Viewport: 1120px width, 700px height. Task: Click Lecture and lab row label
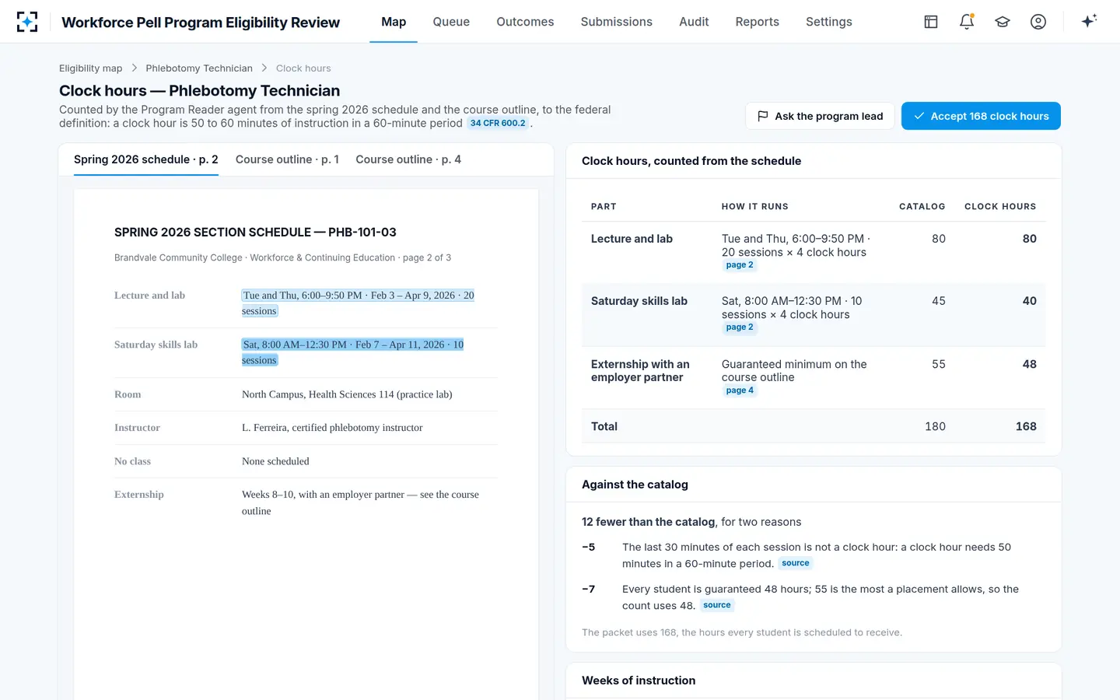(x=632, y=239)
